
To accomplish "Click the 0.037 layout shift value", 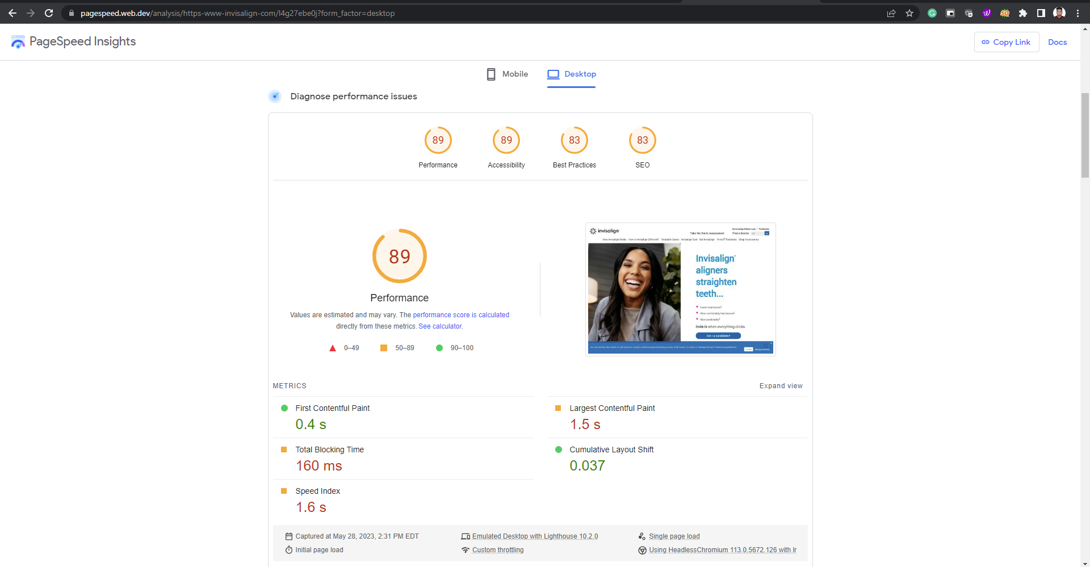I will pyautogui.click(x=588, y=466).
